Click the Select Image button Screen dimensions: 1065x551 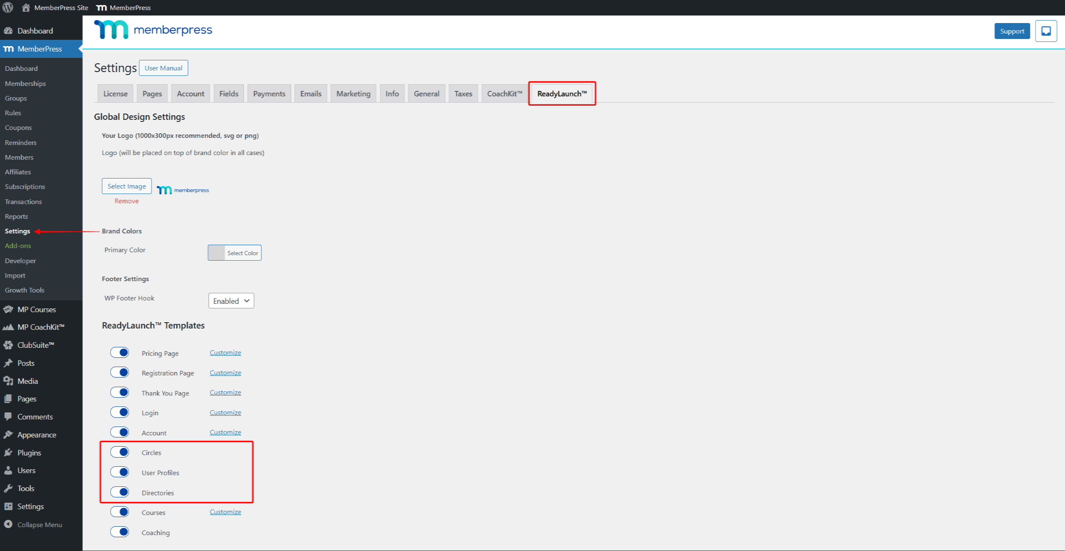pos(127,186)
